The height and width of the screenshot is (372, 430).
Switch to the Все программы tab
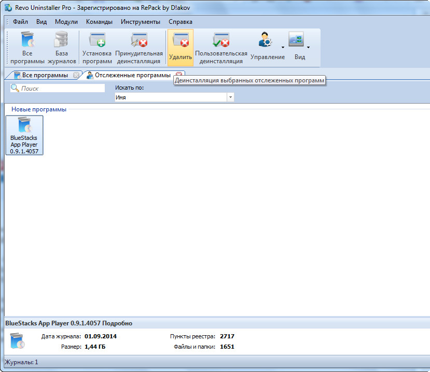tap(44, 75)
